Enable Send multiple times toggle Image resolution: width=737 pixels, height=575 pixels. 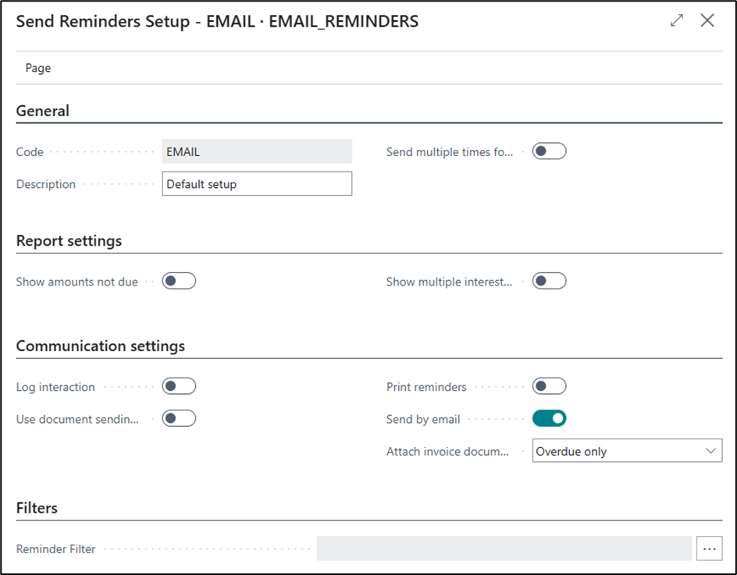tap(549, 151)
